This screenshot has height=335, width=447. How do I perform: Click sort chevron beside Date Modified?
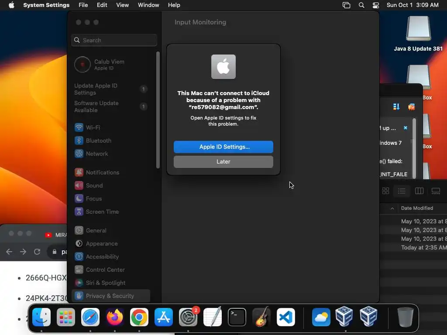(392, 209)
